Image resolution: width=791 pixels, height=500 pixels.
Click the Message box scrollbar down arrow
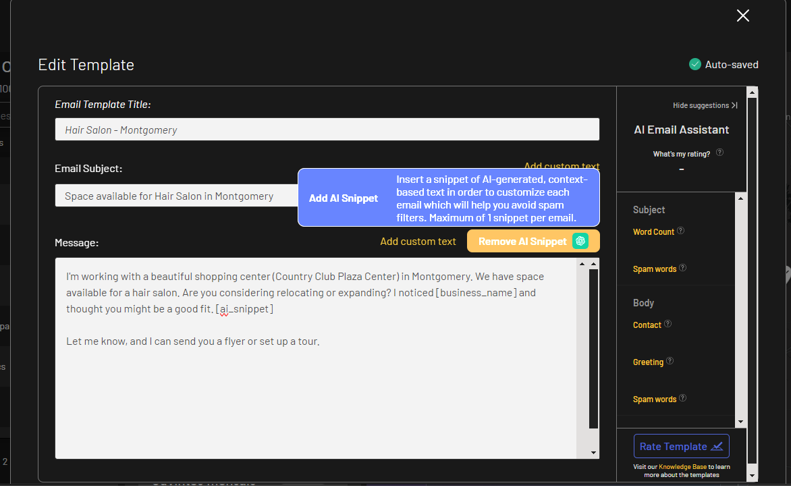tap(593, 453)
